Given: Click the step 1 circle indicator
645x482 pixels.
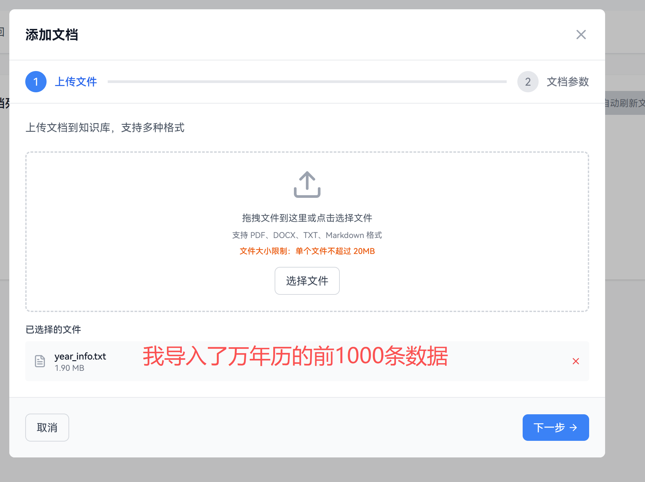Looking at the screenshot, I should [x=36, y=82].
